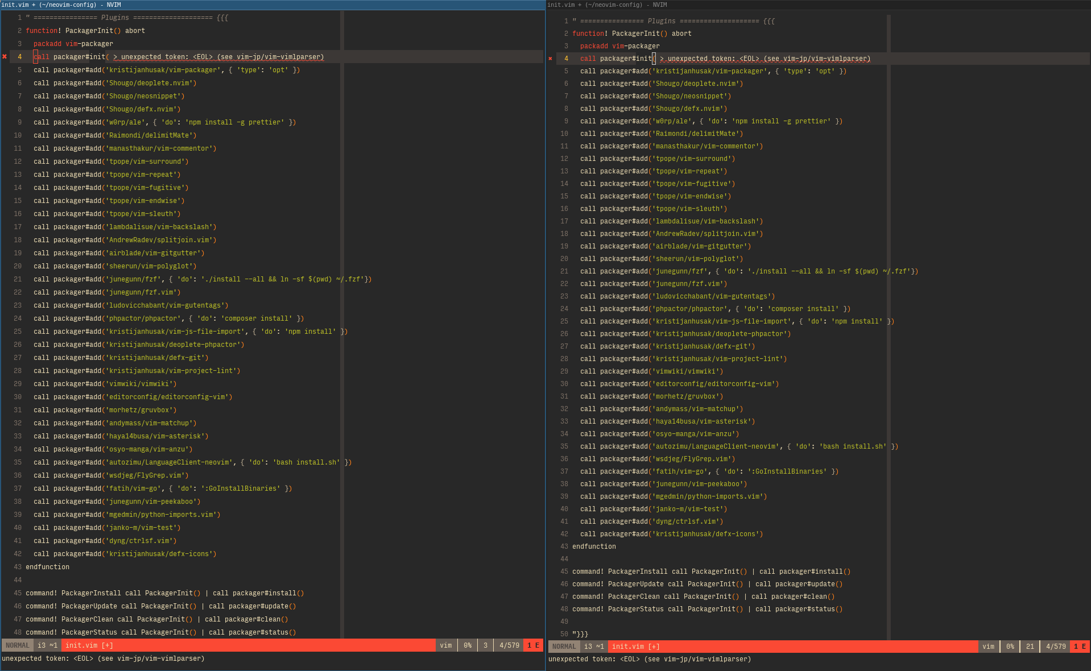Click the i3 branch indicator in left statusline
Viewport: 1091px width, 671px height.
pos(47,645)
